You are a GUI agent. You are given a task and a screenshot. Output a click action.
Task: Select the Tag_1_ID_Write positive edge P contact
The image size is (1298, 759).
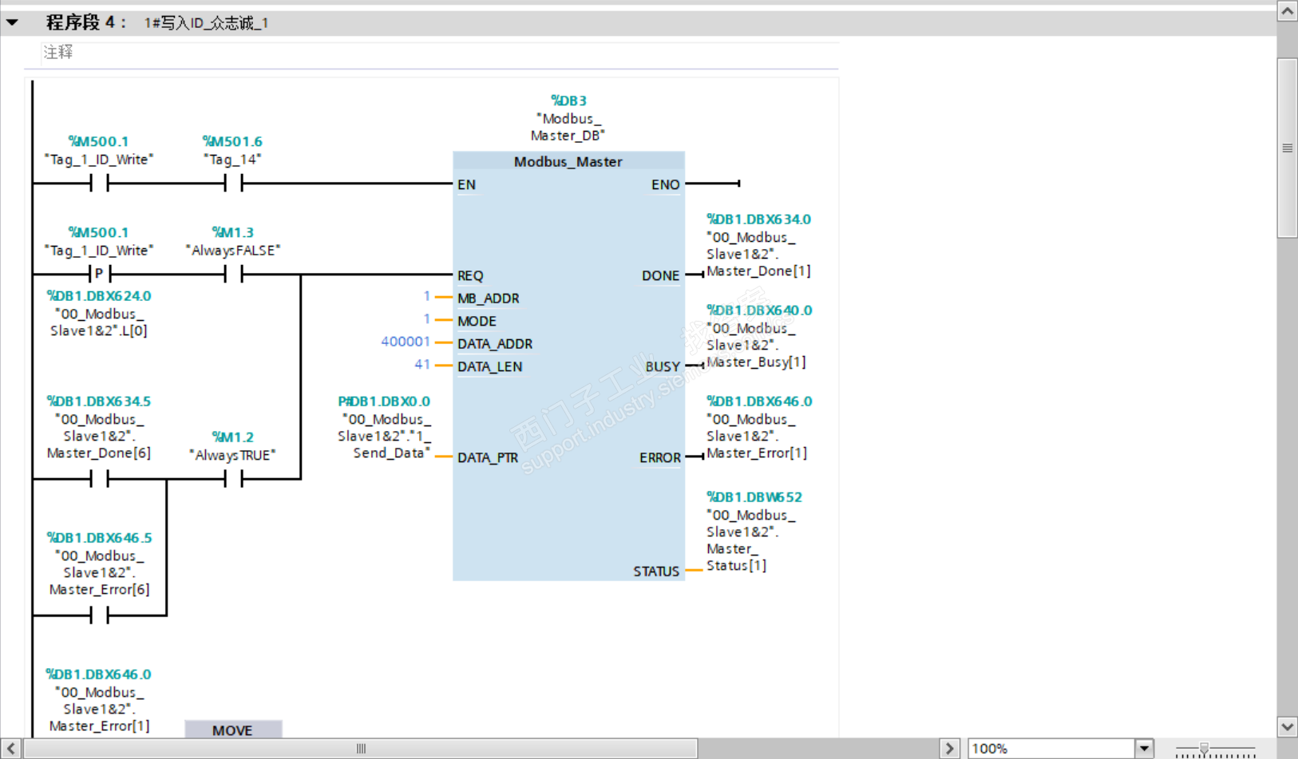pyautogui.click(x=99, y=274)
